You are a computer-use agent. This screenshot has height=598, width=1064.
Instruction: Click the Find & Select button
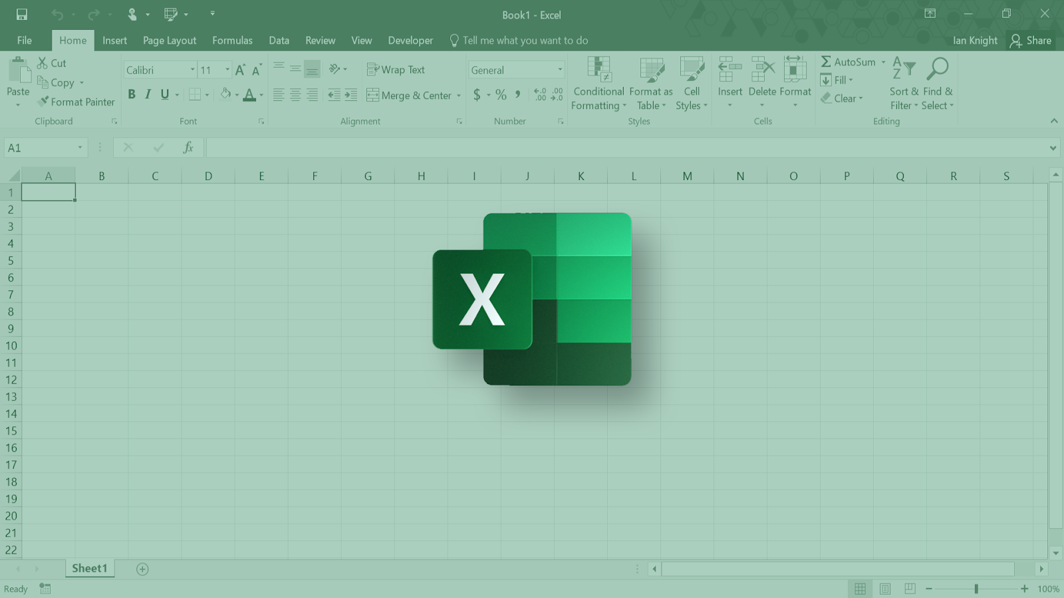[x=938, y=84]
